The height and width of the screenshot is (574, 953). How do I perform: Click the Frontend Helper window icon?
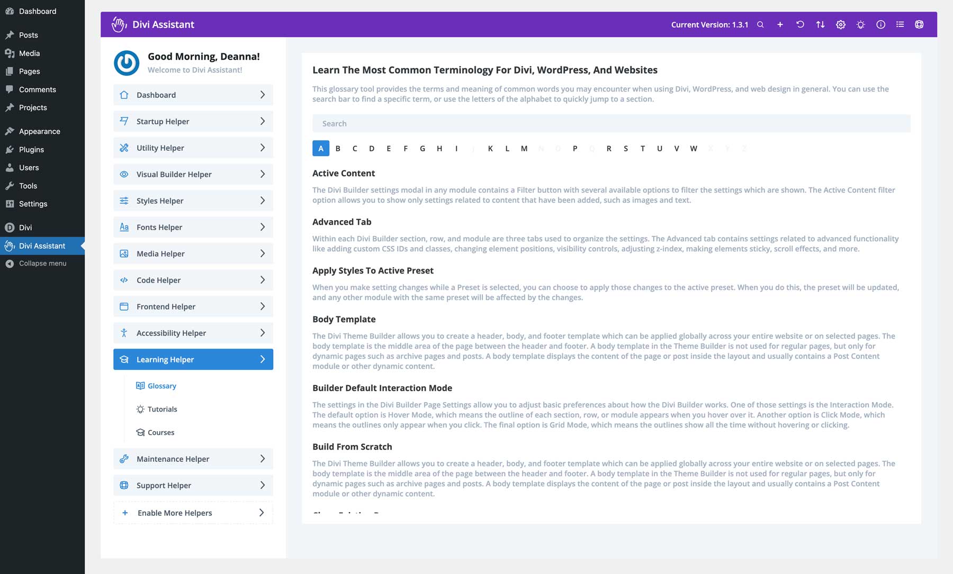[x=124, y=306]
